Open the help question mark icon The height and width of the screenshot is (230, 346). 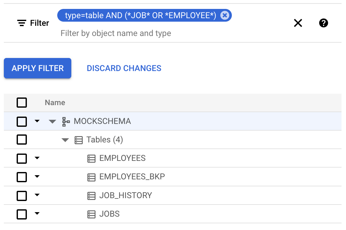click(323, 23)
